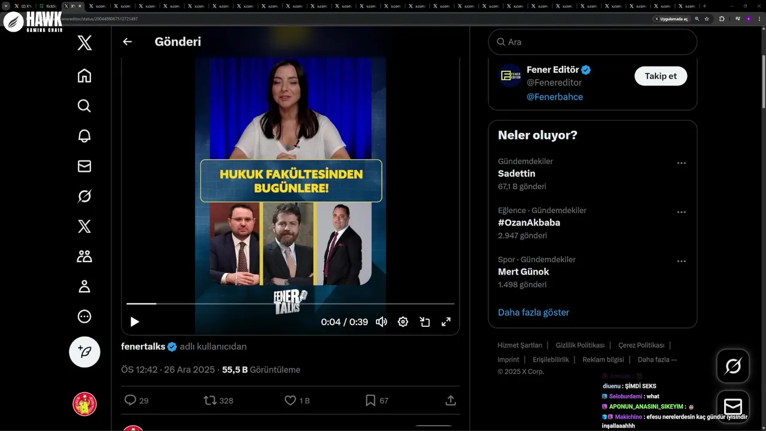Bookmark the post with 67 bookmarks
The width and height of the screenshot is (766, 431).
pos(376,400)
